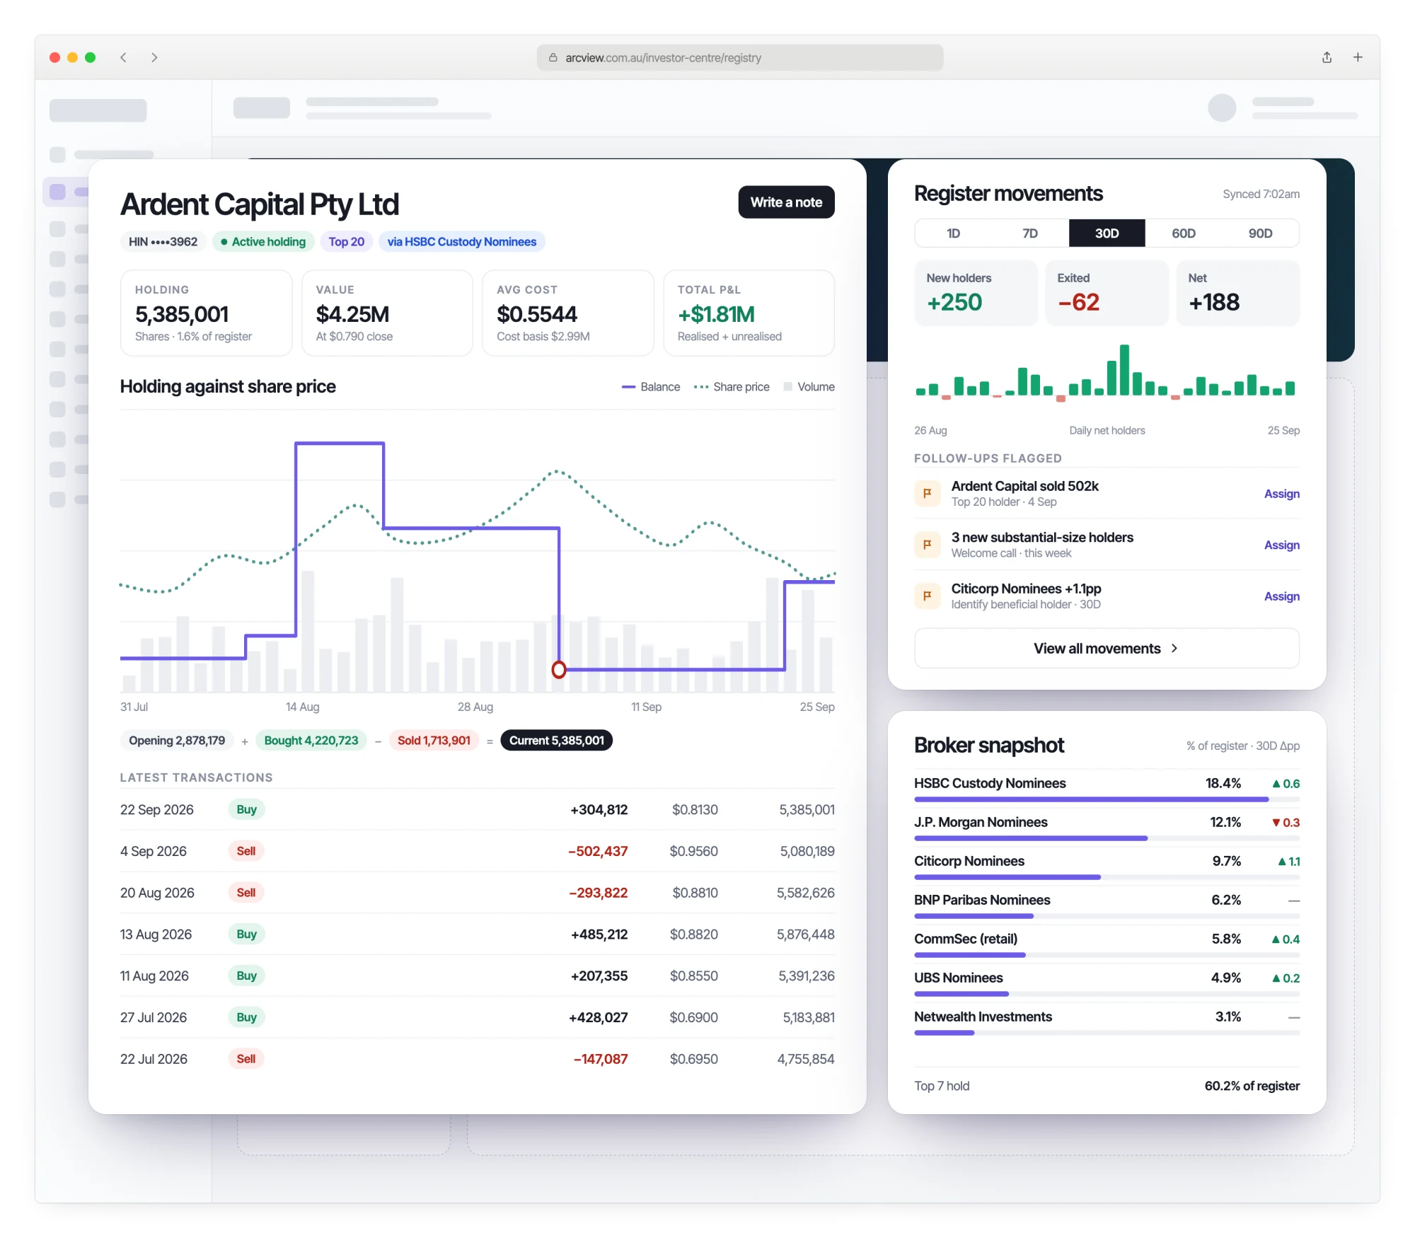This screenshot has height=1238, width=1415.
Task: Click the lock icon in address bar
Action: [553, 57]
